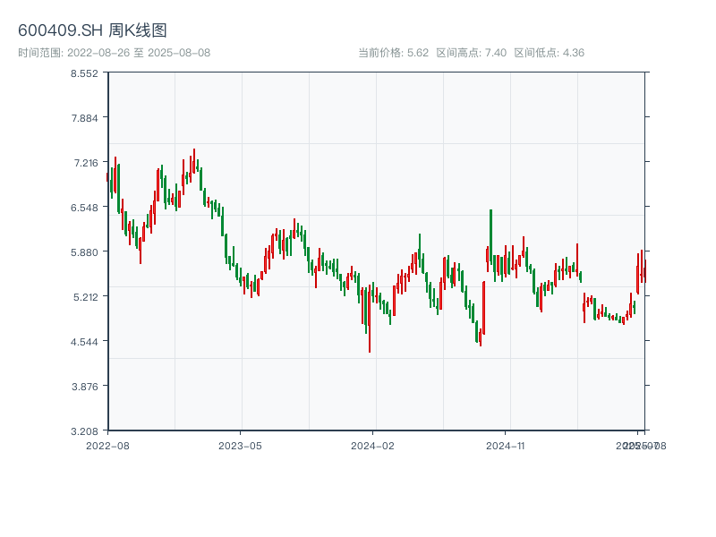Pick the 6.548 price axis label
The height and width of the screenshot is (537, 716).
click(85, 208)
